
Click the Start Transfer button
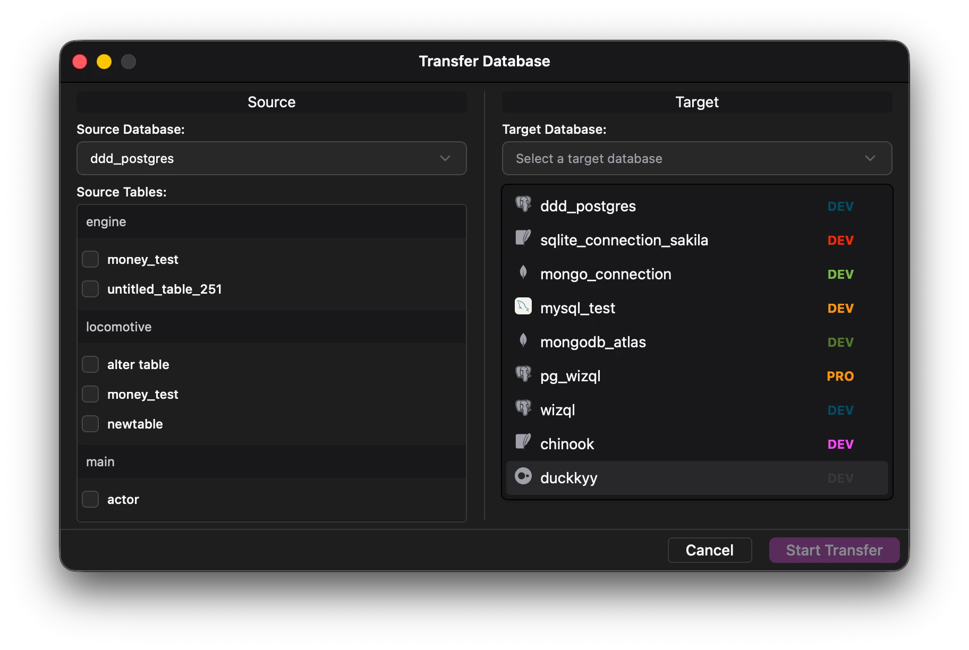tap(834, 550)
